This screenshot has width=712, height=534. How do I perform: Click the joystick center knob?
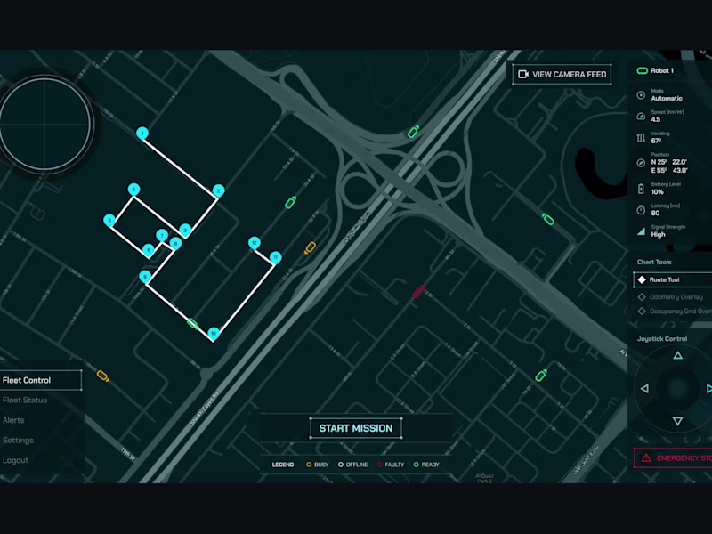(x=677, y=389)
